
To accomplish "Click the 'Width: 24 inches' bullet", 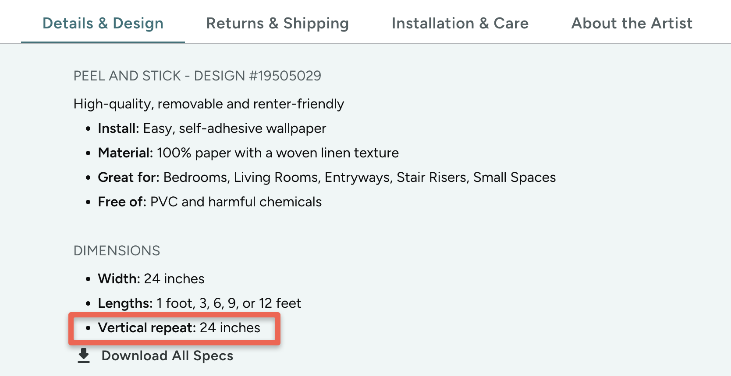I will pos(151,279).
